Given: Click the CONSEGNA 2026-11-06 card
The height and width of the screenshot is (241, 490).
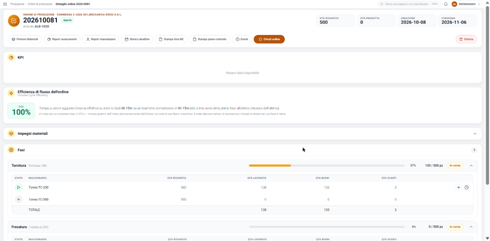Looking at the screenshot, I should (457, 21).
